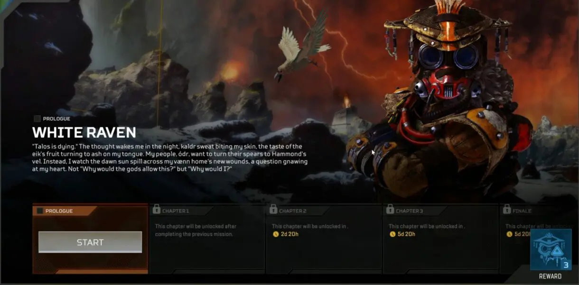Viewport: 579px width, 285px height.
Task: Click the clock icon in the Finale card
Action: point(509,234)
